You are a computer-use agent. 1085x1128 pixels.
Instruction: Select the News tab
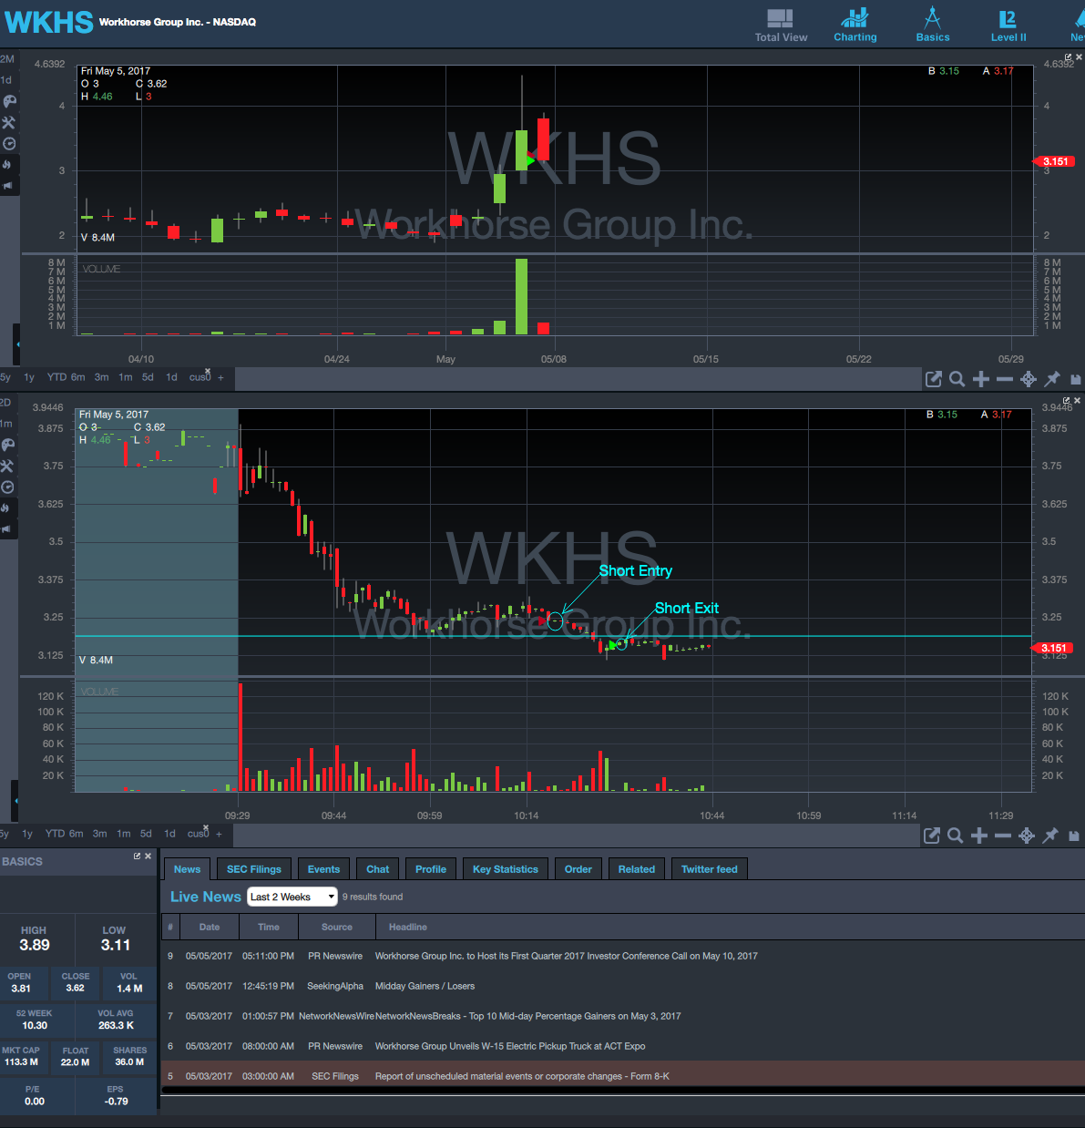tap(187, 869)
